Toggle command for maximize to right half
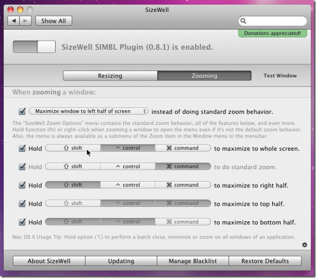 click(x=183, y=185)
